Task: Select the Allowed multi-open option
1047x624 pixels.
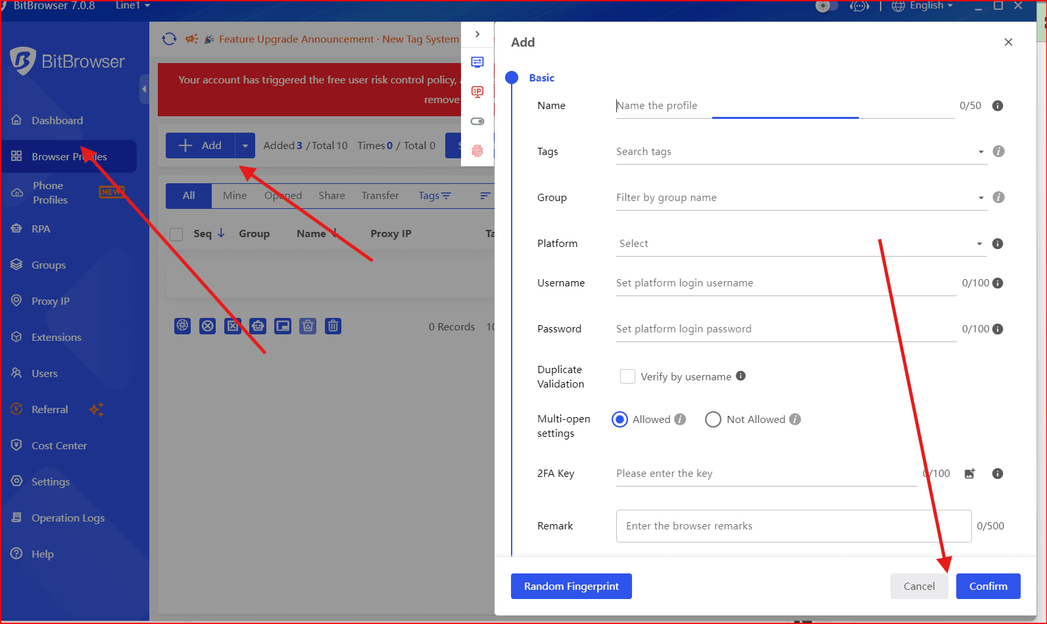Action: pyautogui.click(x=620, y=420)
